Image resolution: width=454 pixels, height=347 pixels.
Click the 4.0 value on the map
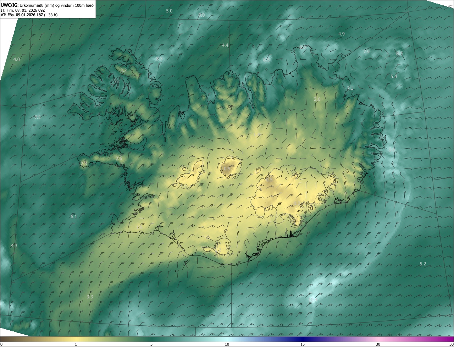click(x=17, y=59)
